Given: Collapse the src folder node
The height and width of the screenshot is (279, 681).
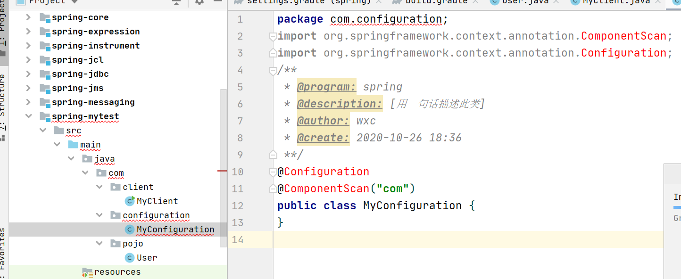Looking at the screenshot, I should [x=43, y=131].
